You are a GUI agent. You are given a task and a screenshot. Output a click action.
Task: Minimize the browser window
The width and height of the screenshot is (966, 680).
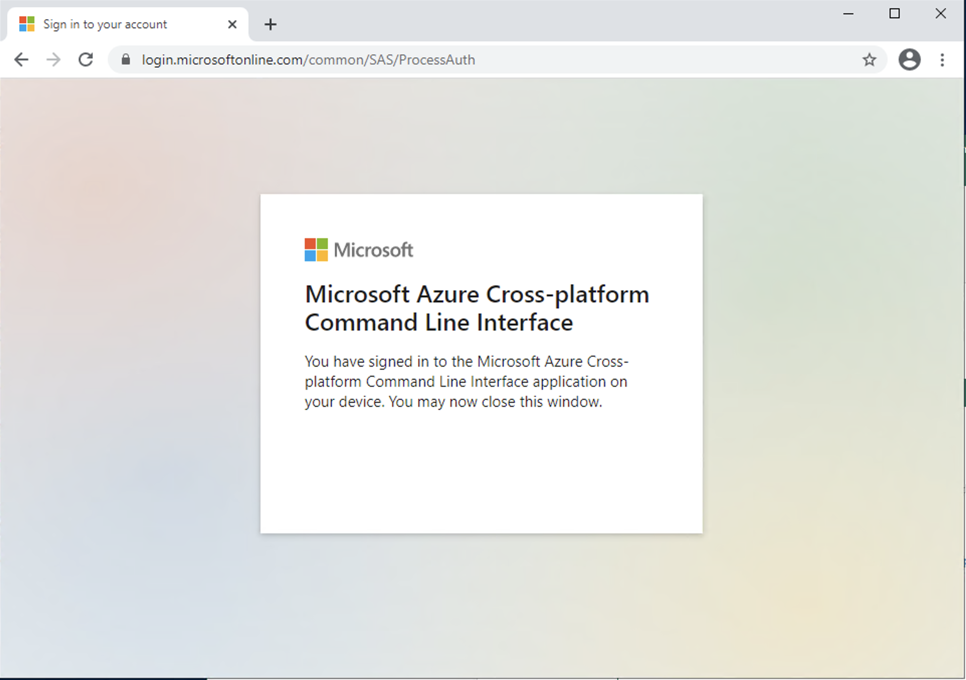848,14
